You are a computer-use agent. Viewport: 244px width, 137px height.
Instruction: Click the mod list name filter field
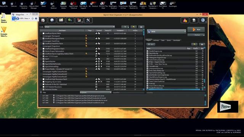coord(128,92)
